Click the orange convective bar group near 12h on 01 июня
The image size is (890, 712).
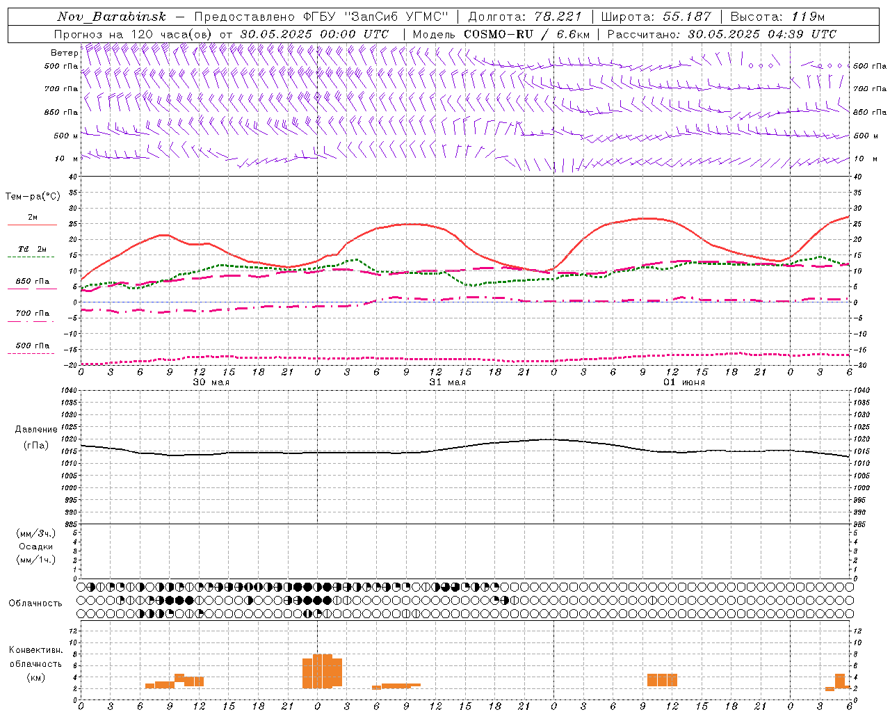coord(662,680)
